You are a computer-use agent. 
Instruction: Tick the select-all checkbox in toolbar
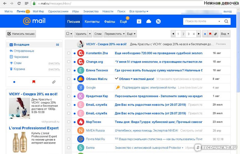[x=68, y=33]
